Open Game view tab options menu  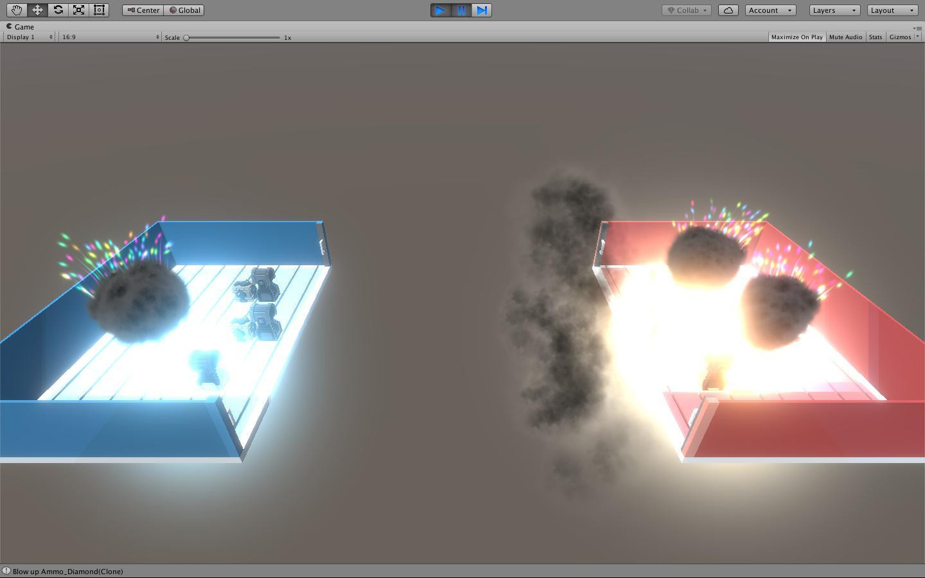(917, 28)
